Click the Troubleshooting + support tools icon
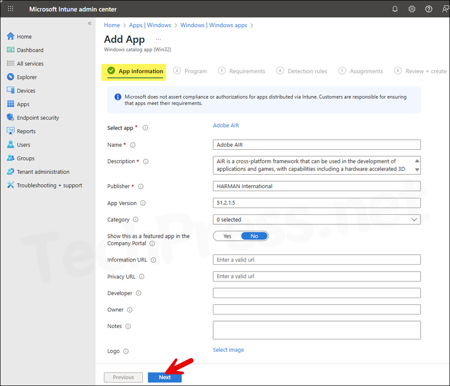This screenshot has height=386, width=450. (10, 185)
